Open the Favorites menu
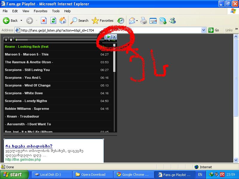Viewport: 239px width, 179px height. coord(41,11)
